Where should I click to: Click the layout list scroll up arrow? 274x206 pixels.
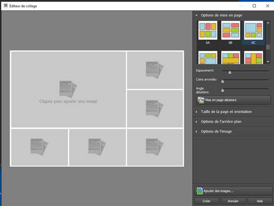(268, 23)
